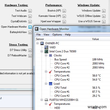Viewport: 110px width, 110px height.
Task: Collapse the Clocks node
Action: pyautogui.click(x=46, y=55)
